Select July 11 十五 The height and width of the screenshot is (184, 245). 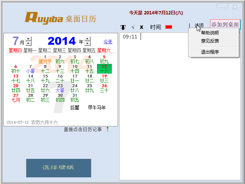tap(89, 69)
